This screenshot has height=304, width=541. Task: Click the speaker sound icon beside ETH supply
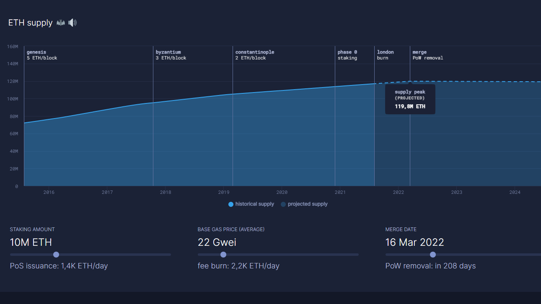point(72,23)
